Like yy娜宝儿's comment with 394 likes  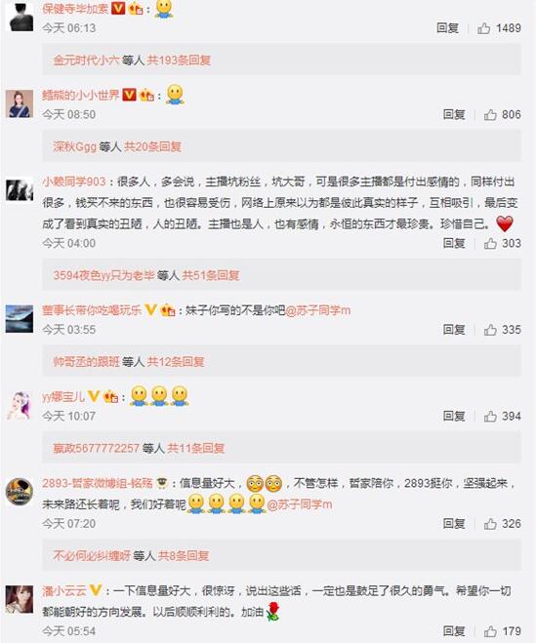pos(490,417)
